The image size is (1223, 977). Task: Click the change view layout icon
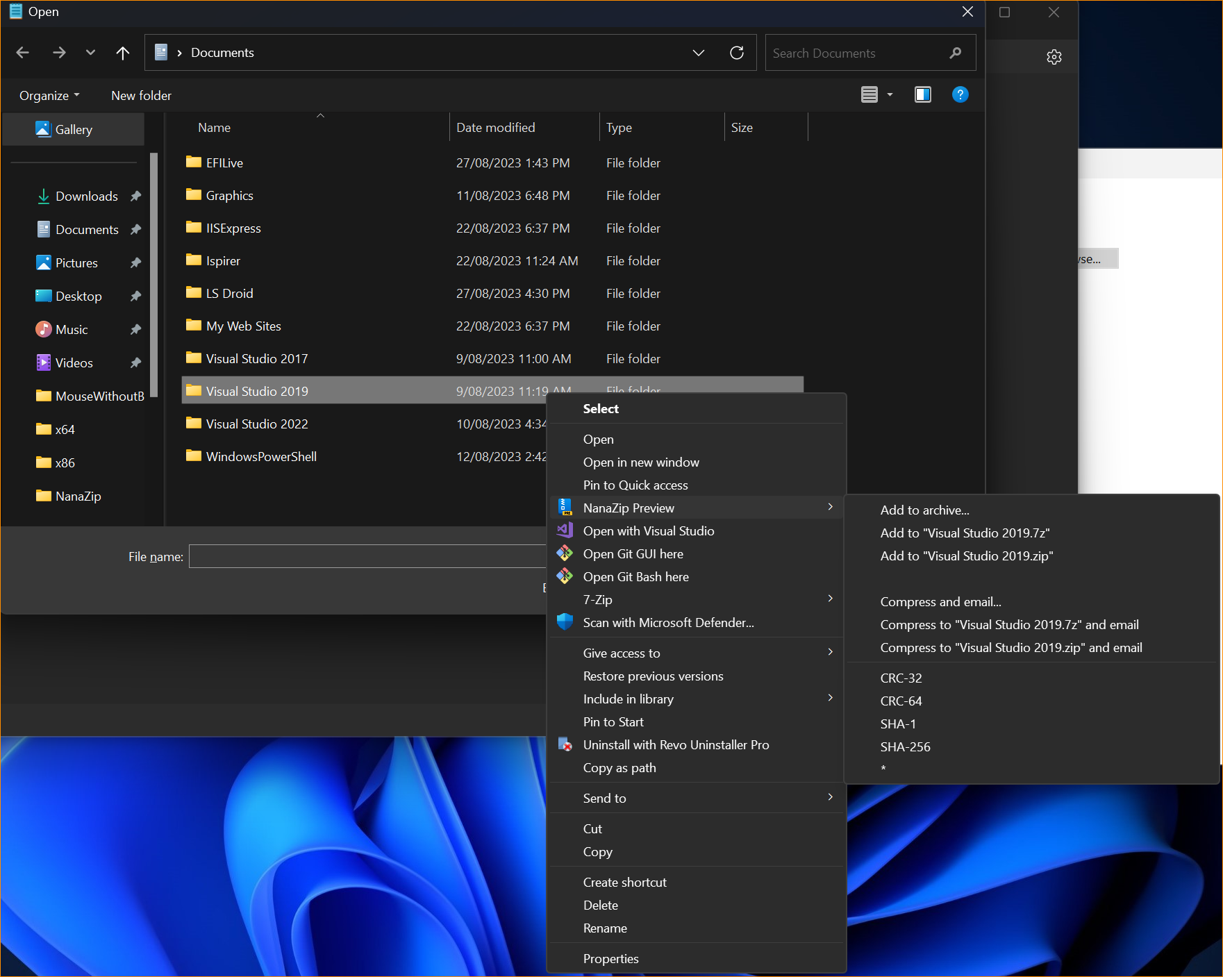coord(870,94)
